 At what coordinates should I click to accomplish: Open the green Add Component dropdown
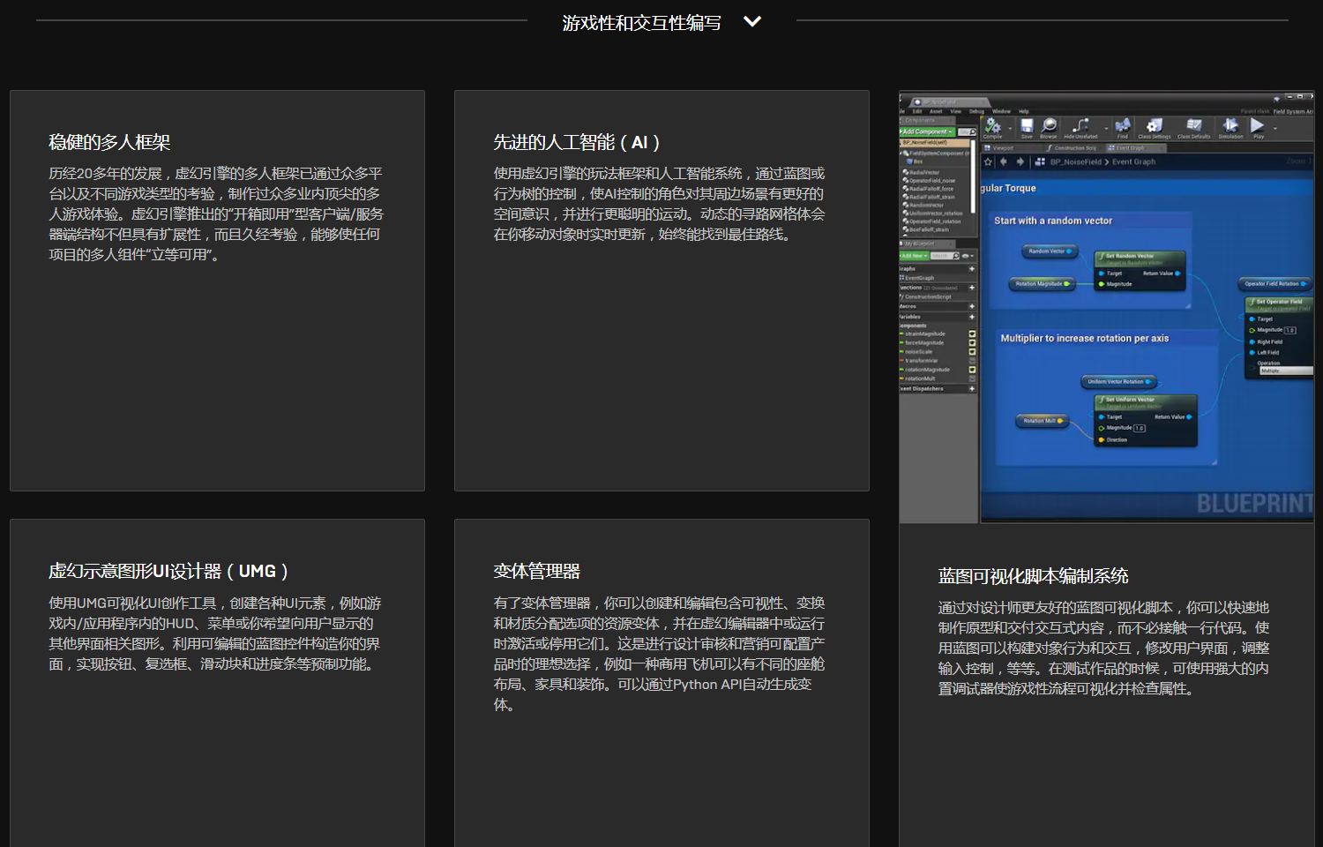(x=927, y=131)
